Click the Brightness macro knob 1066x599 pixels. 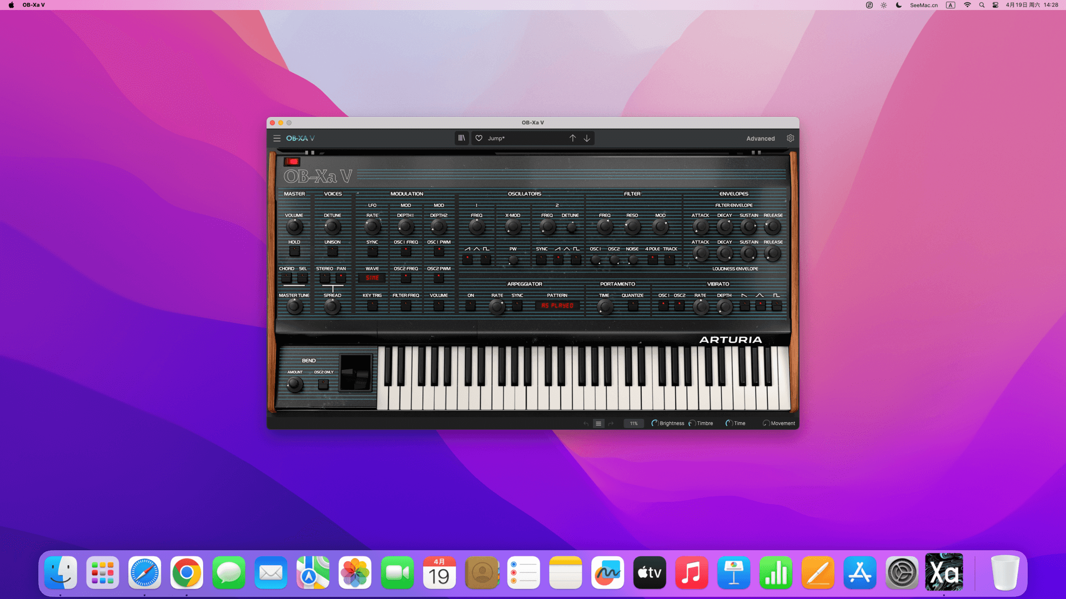pos(655,423)
